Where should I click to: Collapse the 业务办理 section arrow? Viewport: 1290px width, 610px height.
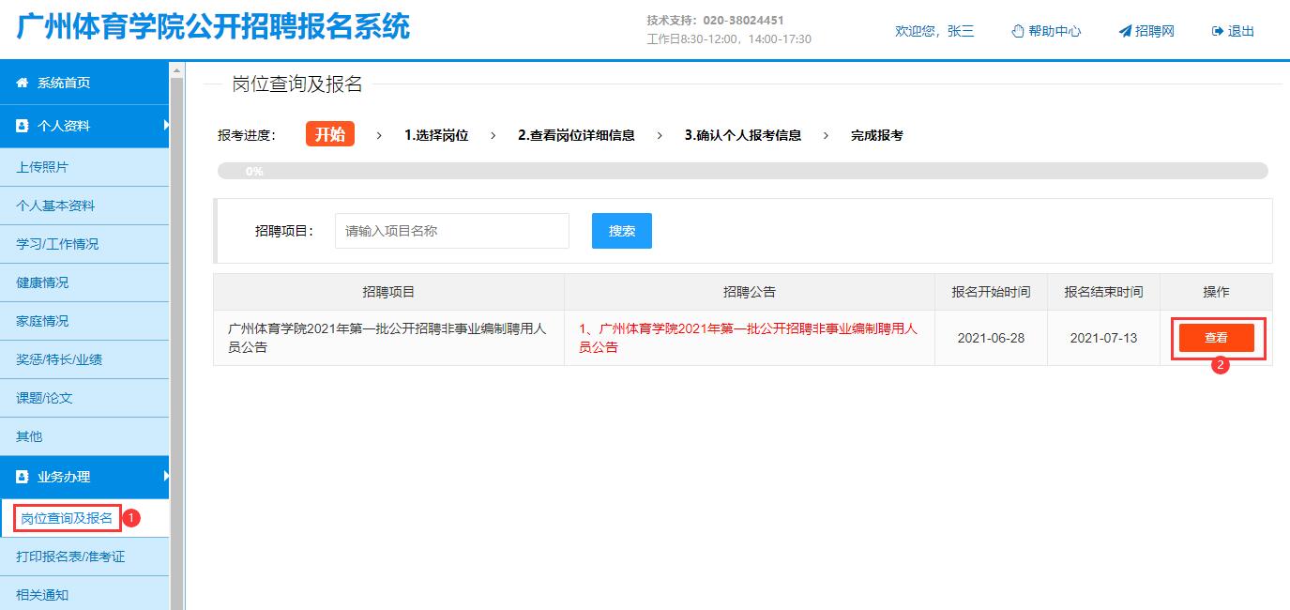(x=166, y=476)
